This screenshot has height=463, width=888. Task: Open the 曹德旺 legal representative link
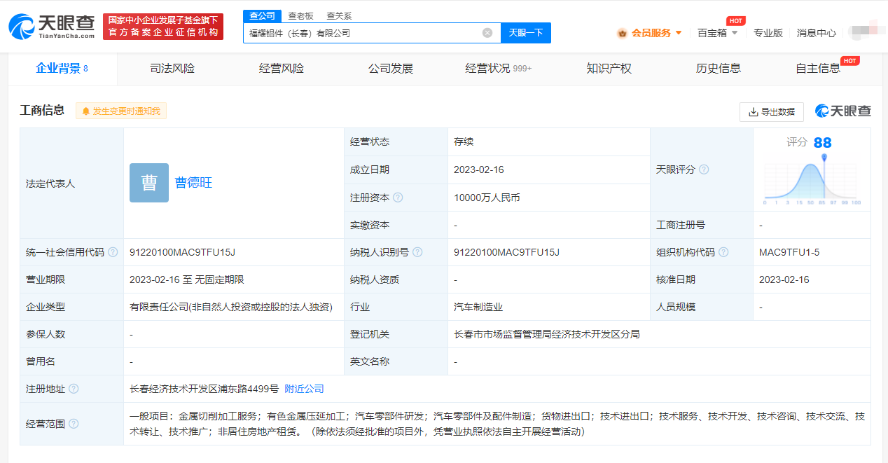[193, 183]
